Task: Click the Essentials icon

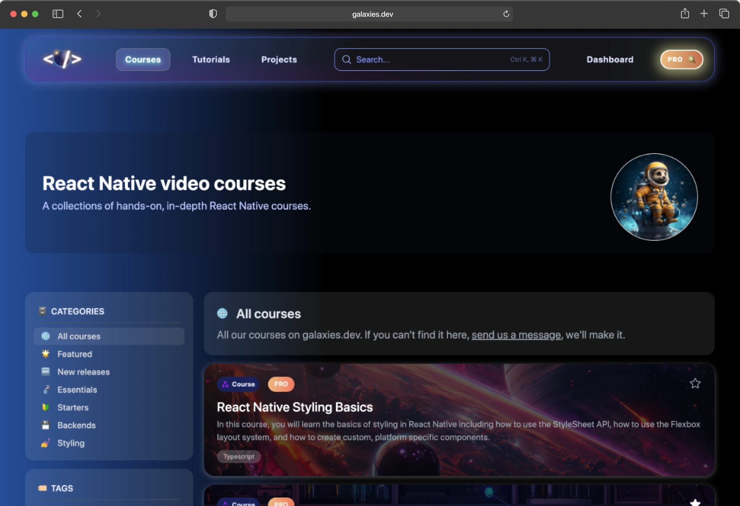Action: [x=46, y=390]
